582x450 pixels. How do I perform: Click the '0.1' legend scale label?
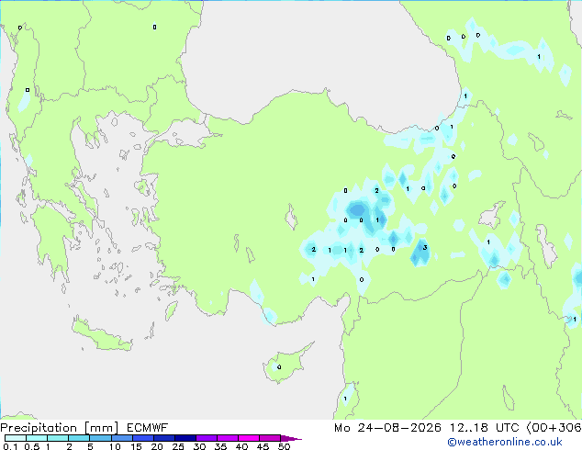[10, 446]
